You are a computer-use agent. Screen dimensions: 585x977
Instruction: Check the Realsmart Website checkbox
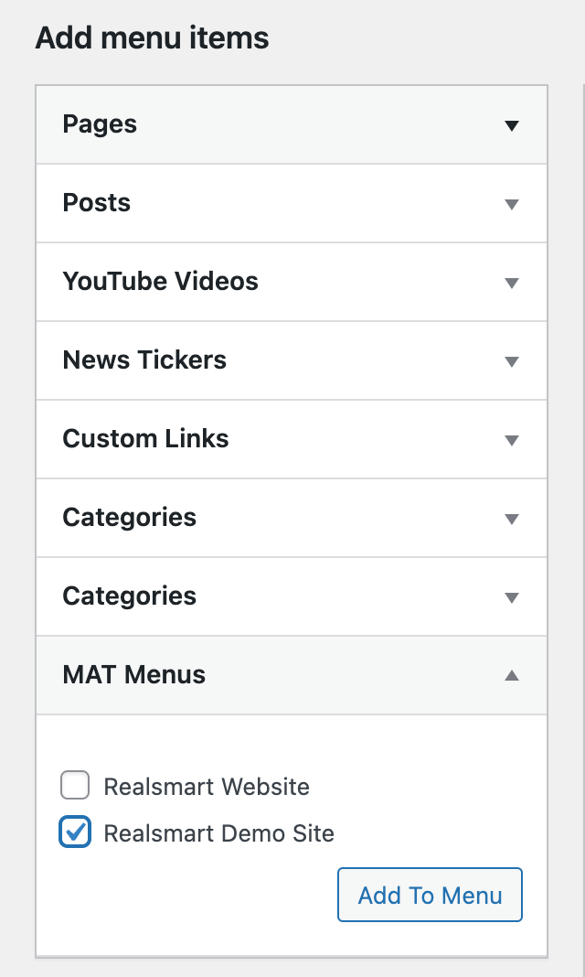coord(75,786)
